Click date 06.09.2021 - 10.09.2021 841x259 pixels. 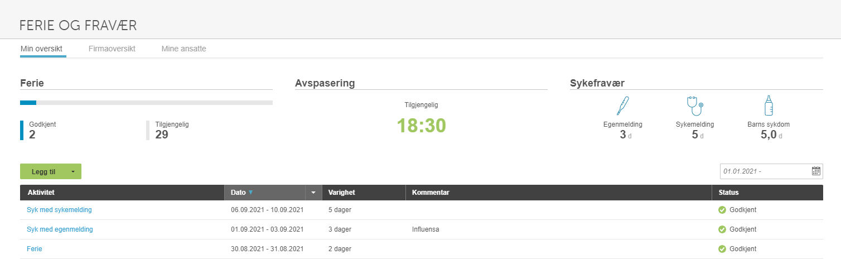coord(267,210)
